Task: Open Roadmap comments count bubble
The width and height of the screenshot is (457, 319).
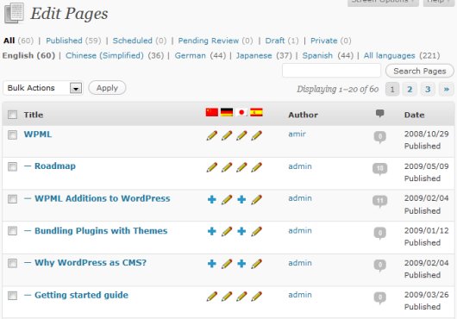Action: pyautogui.click(x=379, y=169)
